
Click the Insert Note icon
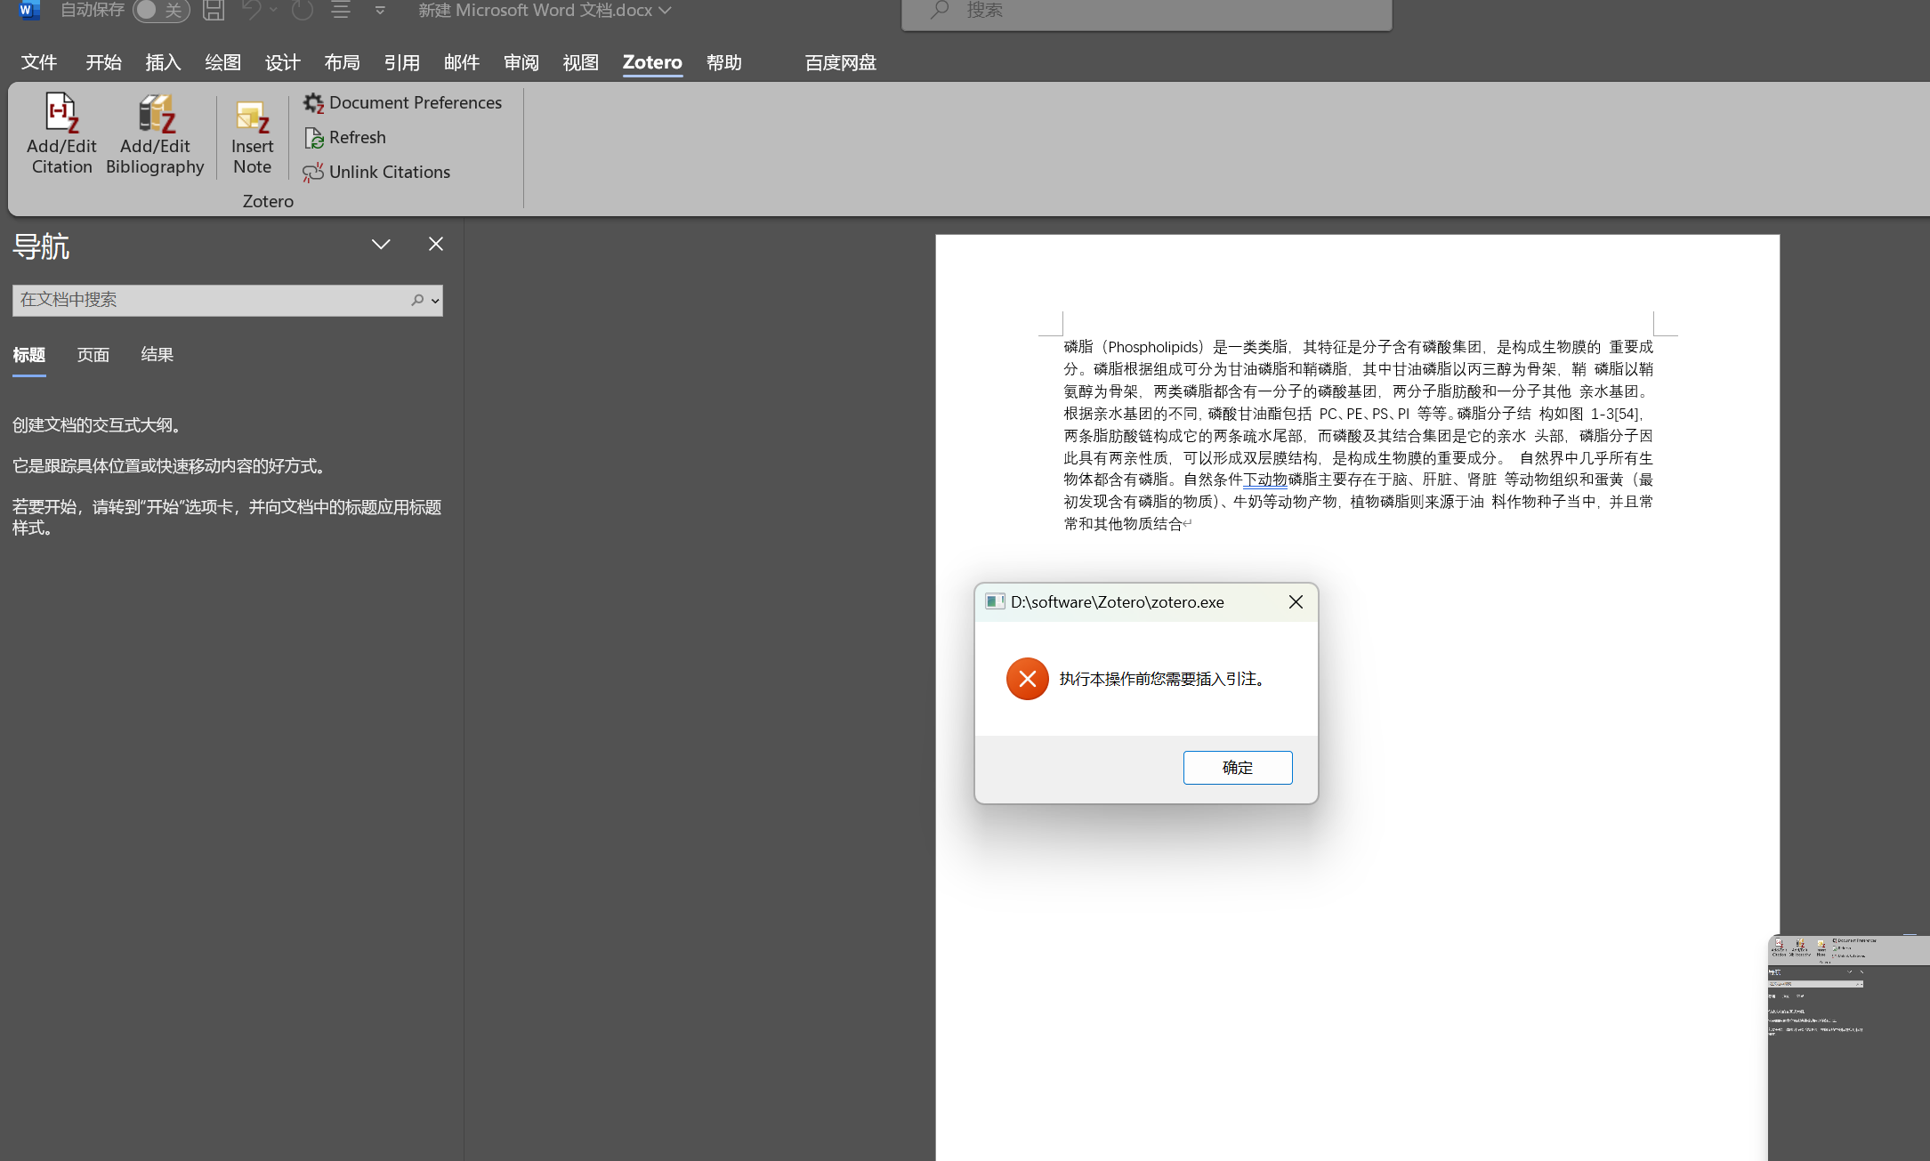click(x=252, y=117)
